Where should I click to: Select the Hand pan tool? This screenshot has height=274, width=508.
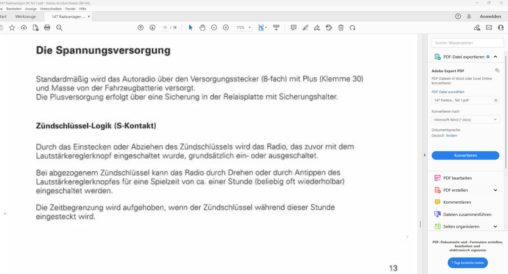click(x=202, y=28)
